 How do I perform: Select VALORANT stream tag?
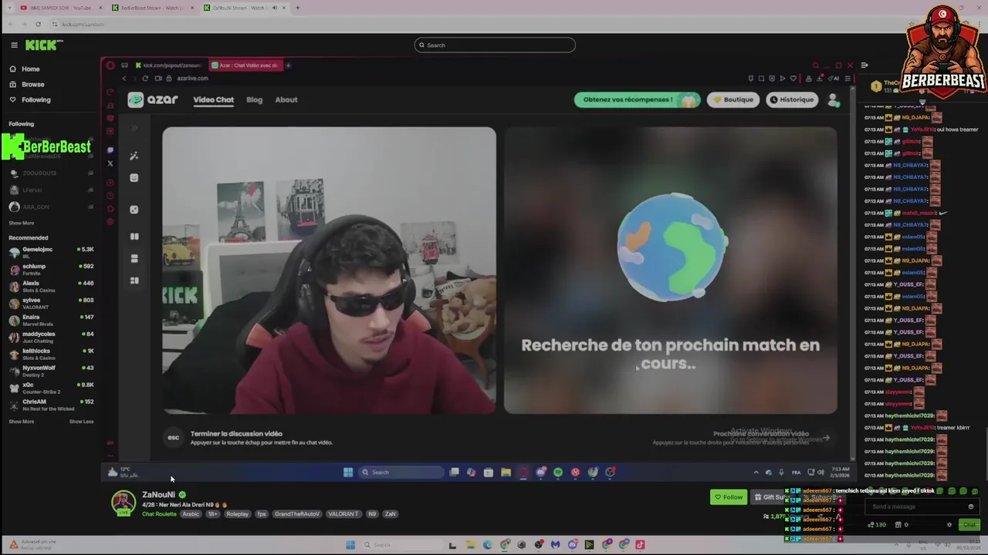(343, 514)
